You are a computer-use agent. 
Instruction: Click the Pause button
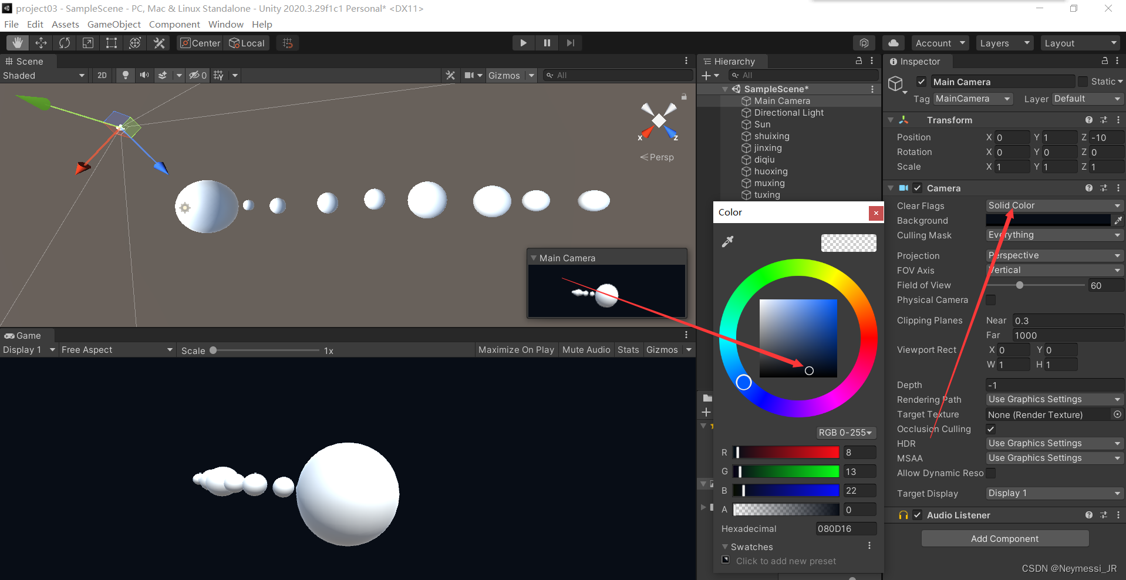547,43
